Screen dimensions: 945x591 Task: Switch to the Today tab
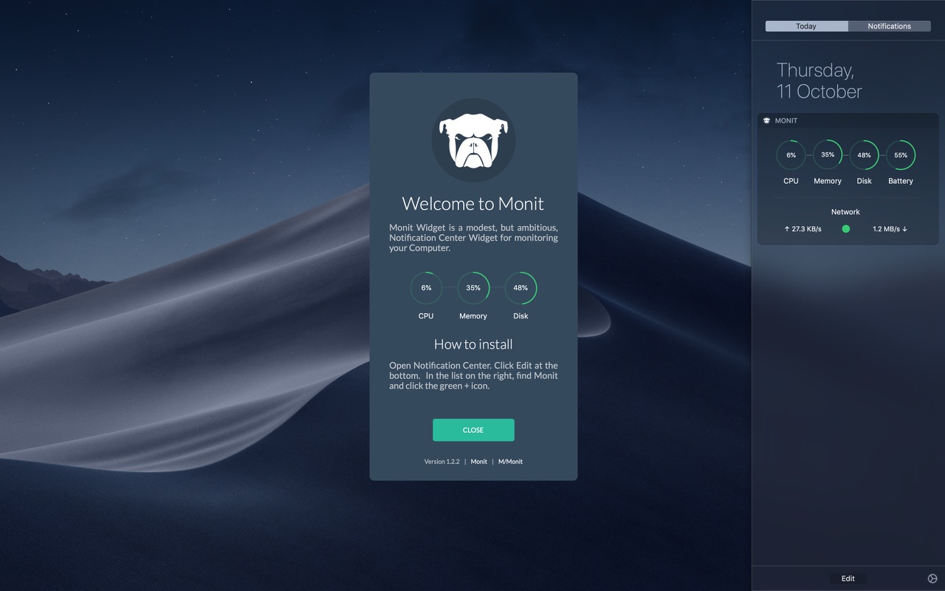(806, 26)
